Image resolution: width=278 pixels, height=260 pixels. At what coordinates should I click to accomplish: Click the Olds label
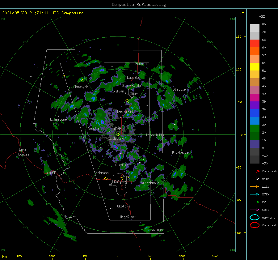(x=118, y=129)
